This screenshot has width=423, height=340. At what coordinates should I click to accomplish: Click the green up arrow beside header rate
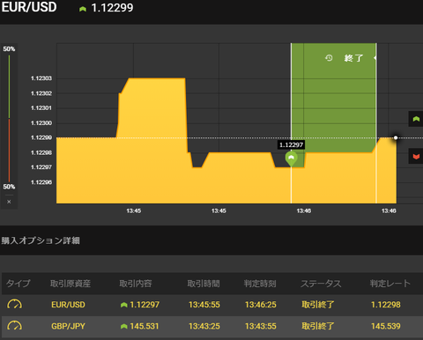[83, 9]
